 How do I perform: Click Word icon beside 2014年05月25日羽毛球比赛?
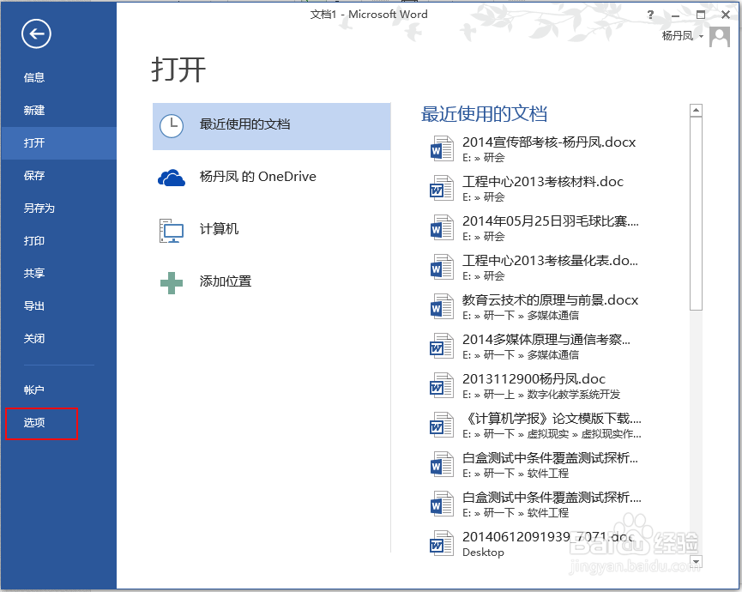point(442,227)
